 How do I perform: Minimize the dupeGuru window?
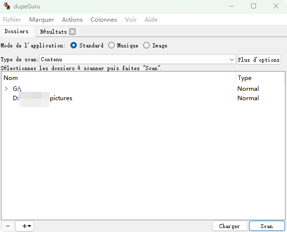click(x=231, y=6)
